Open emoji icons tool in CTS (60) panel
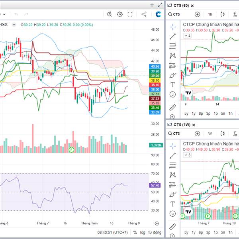 click(172, 94)
